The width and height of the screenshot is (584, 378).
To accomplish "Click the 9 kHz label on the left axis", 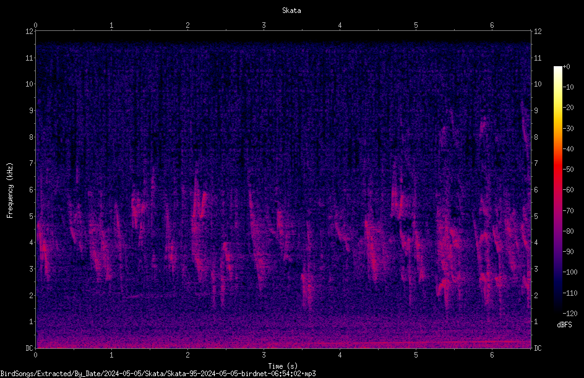I will click(32, 111).
